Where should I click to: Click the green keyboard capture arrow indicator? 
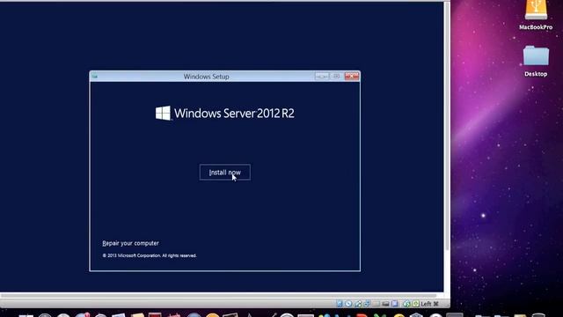point(415,304)
